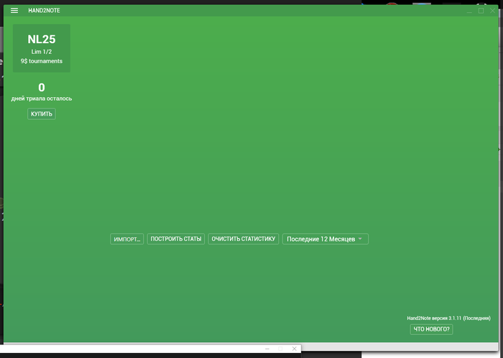Maximize the Hand2Note window
Viewport: 503px width, 358px height.
(x=481, y=11)
